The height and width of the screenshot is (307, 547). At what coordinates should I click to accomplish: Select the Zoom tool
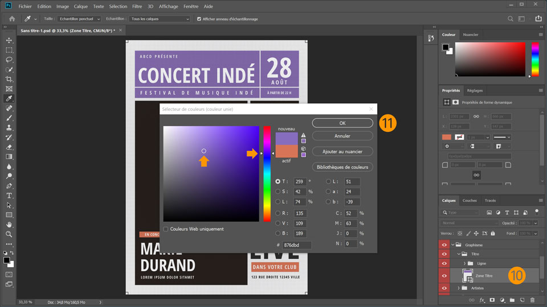(9, 234)
